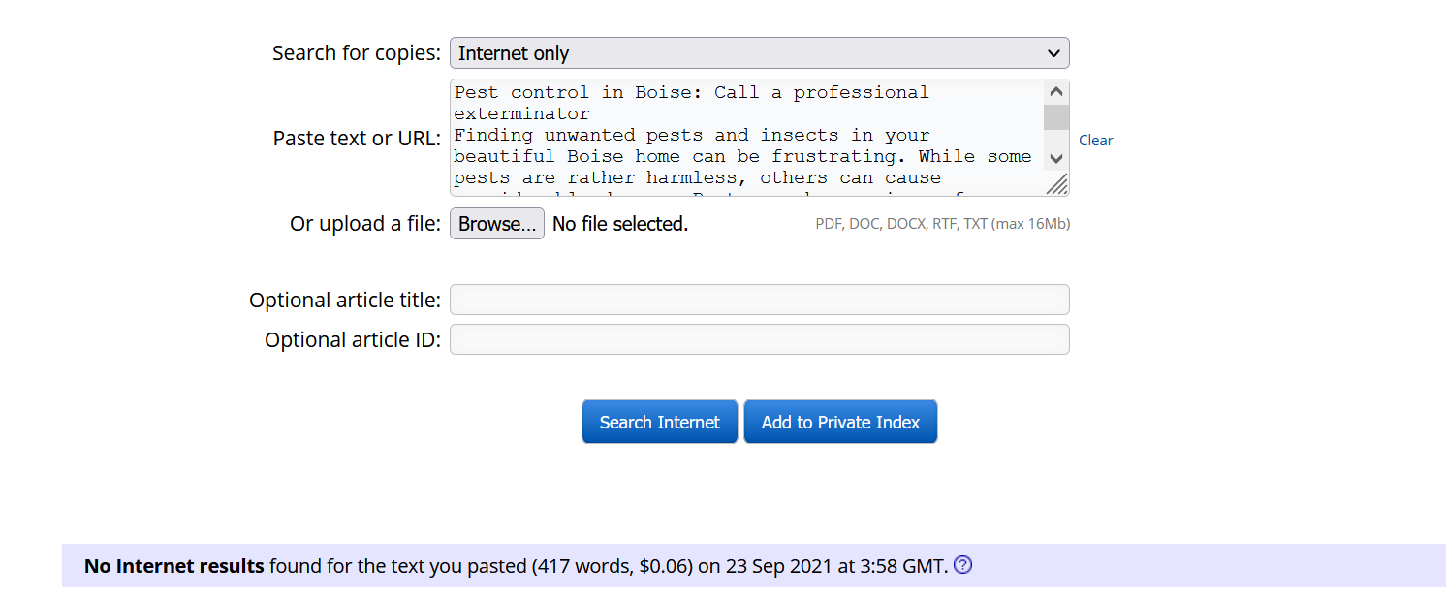This screenshot has width=1446, height=603.
Task: Click inside the pasted text area
Action: click(x=746, y=136)
